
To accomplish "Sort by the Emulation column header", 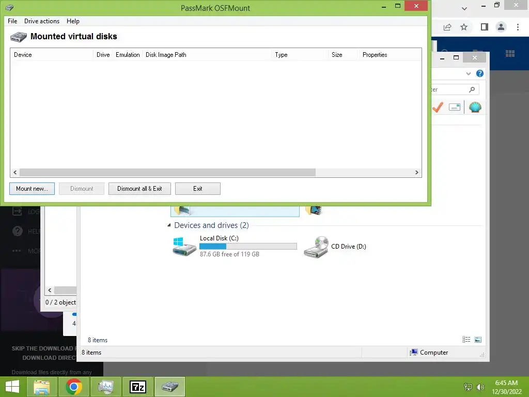I will tap(128, 55).
